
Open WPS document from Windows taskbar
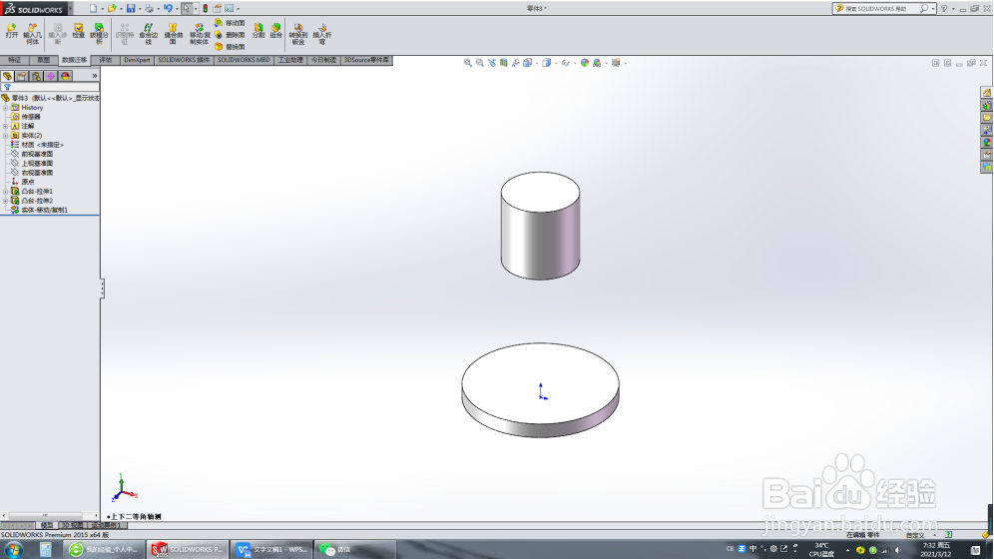click(x=271, y=549)
